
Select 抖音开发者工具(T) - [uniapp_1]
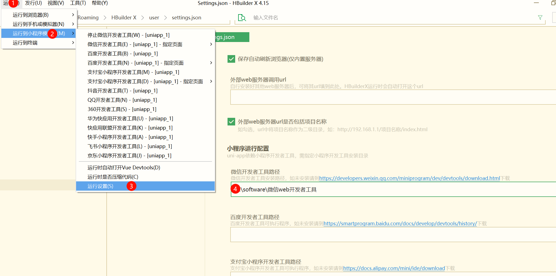point(145,91)
